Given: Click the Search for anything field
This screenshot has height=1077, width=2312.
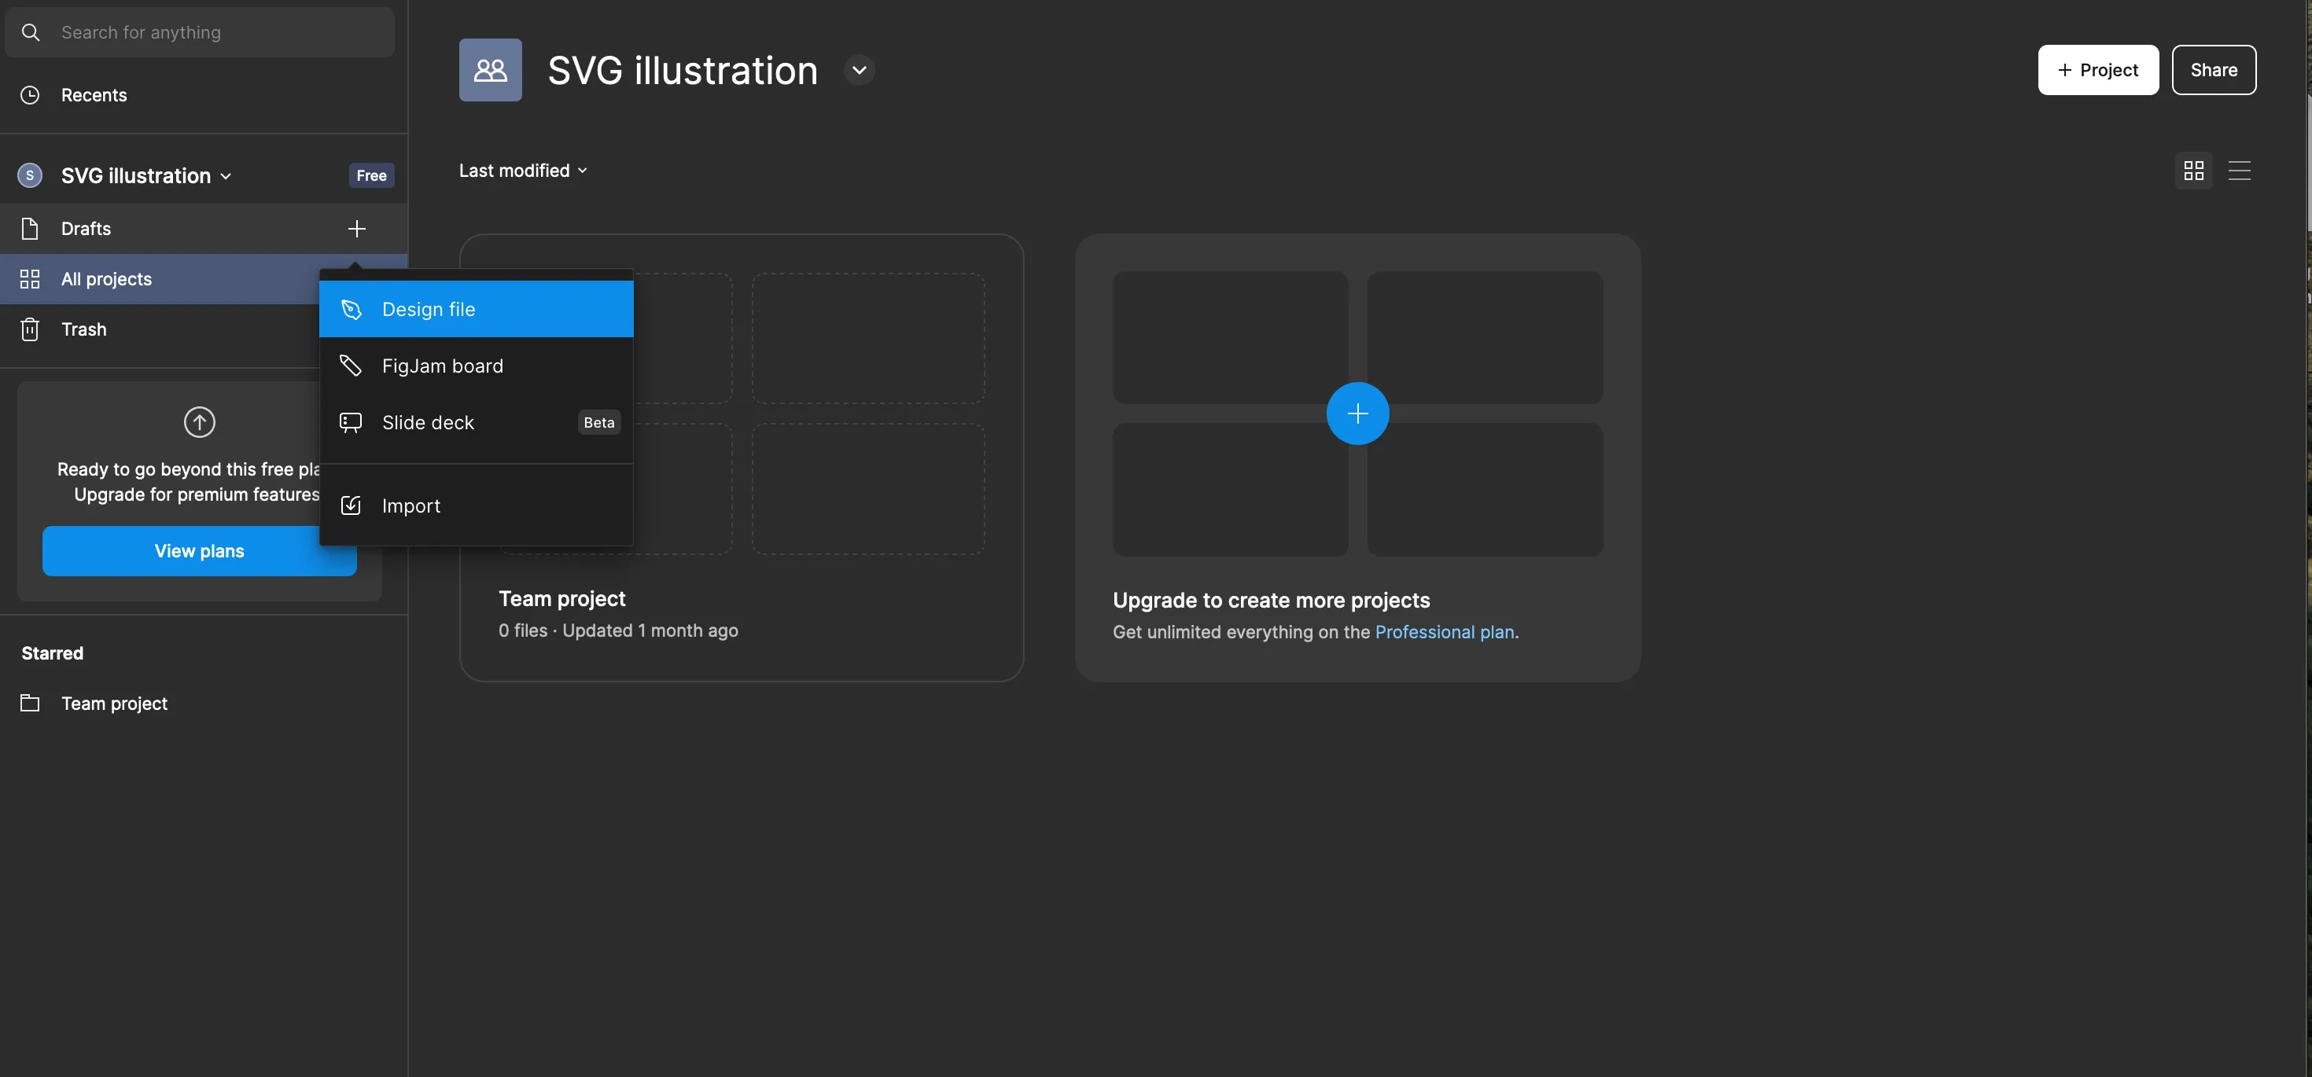Looking at the screenshot, I should (199, 32).
